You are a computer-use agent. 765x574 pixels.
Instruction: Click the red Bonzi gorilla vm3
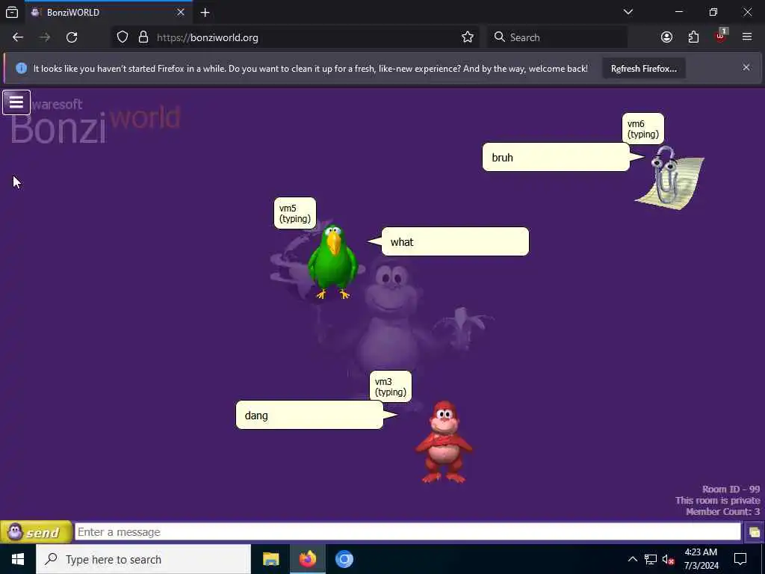(444, 442)
